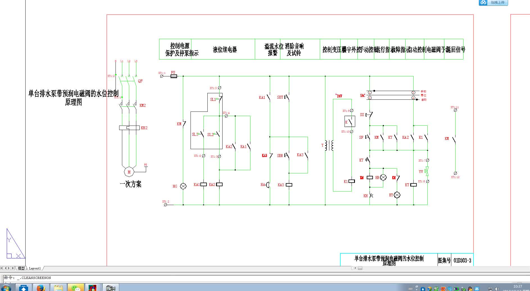Click the horizontal scrollbar left arrow

(x=355, y=268)
